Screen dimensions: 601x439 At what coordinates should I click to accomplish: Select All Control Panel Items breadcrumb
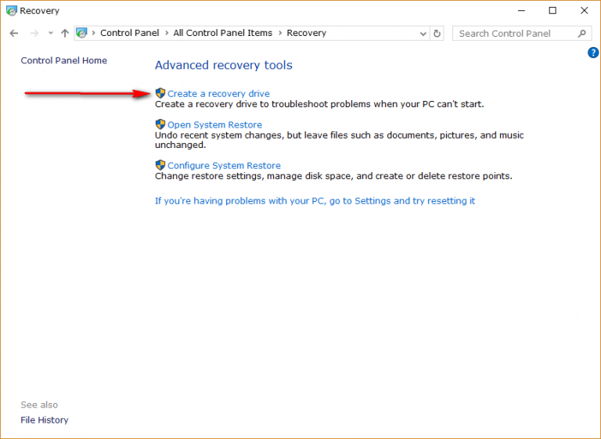point(223,33)
